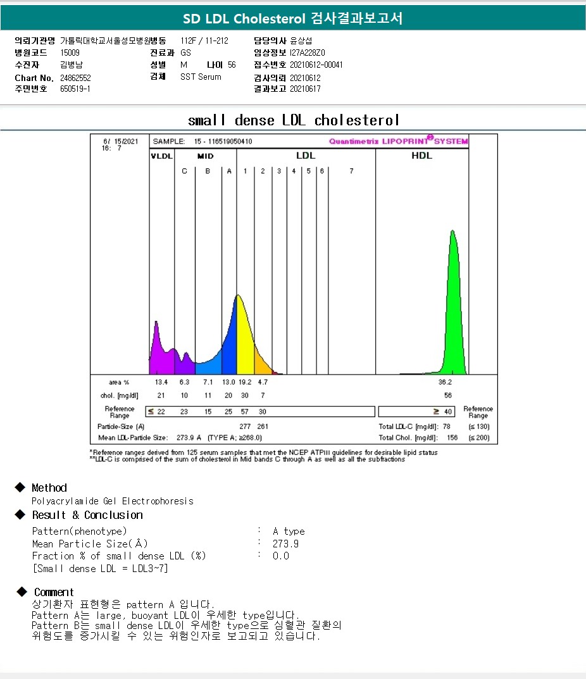Select the Total LDL-C value '78'

click(x=447, y=427)
